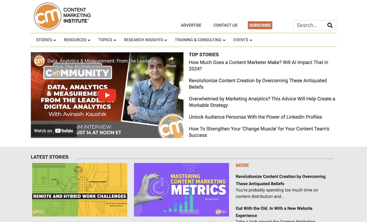Click the Mastering Content Marketing Metrics thumbnail
The height and width of the screenshot is (222, 367).
(x=181, y=190)
